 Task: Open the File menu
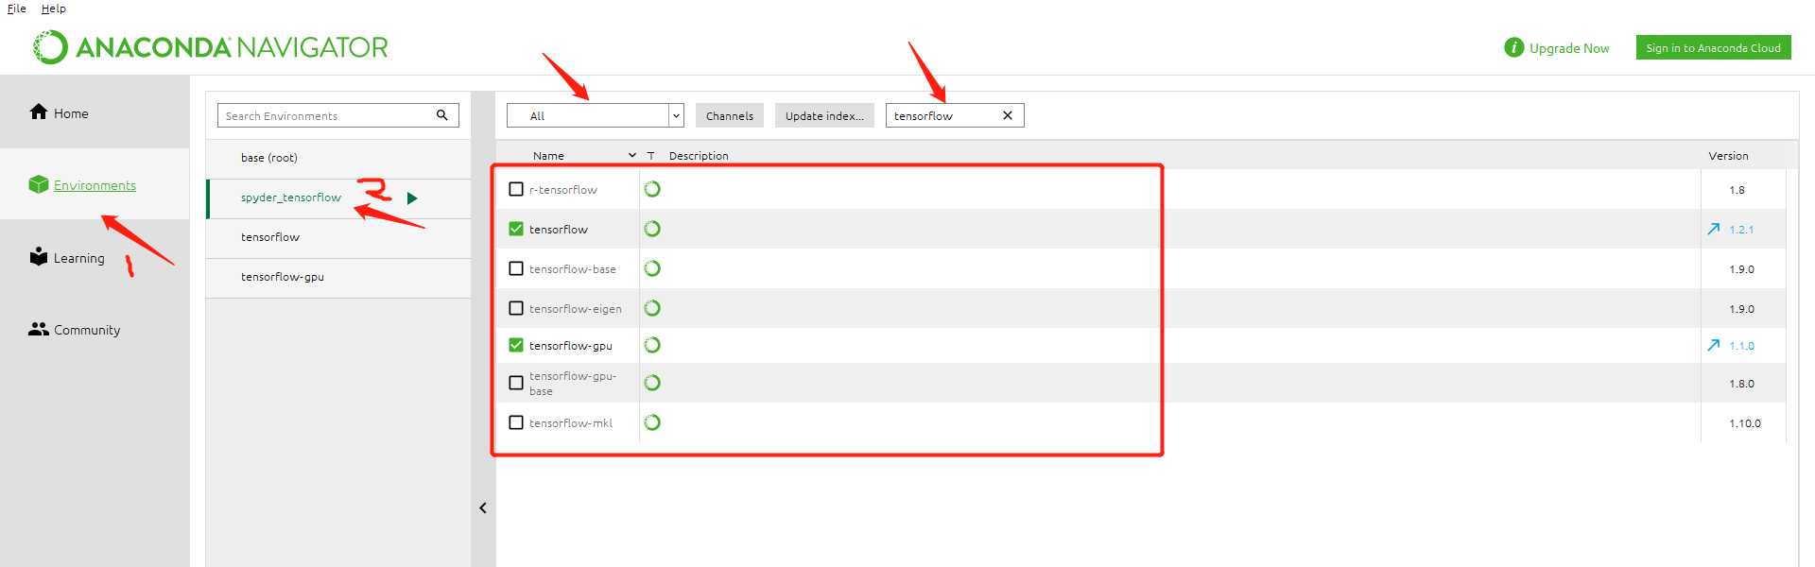(x=17, y=9)
